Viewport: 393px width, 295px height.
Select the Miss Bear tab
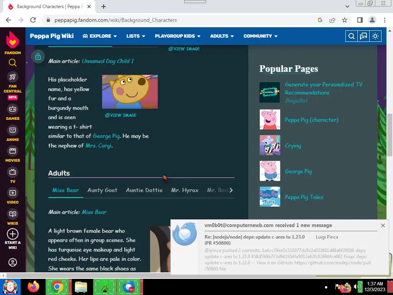pos(66,191)
